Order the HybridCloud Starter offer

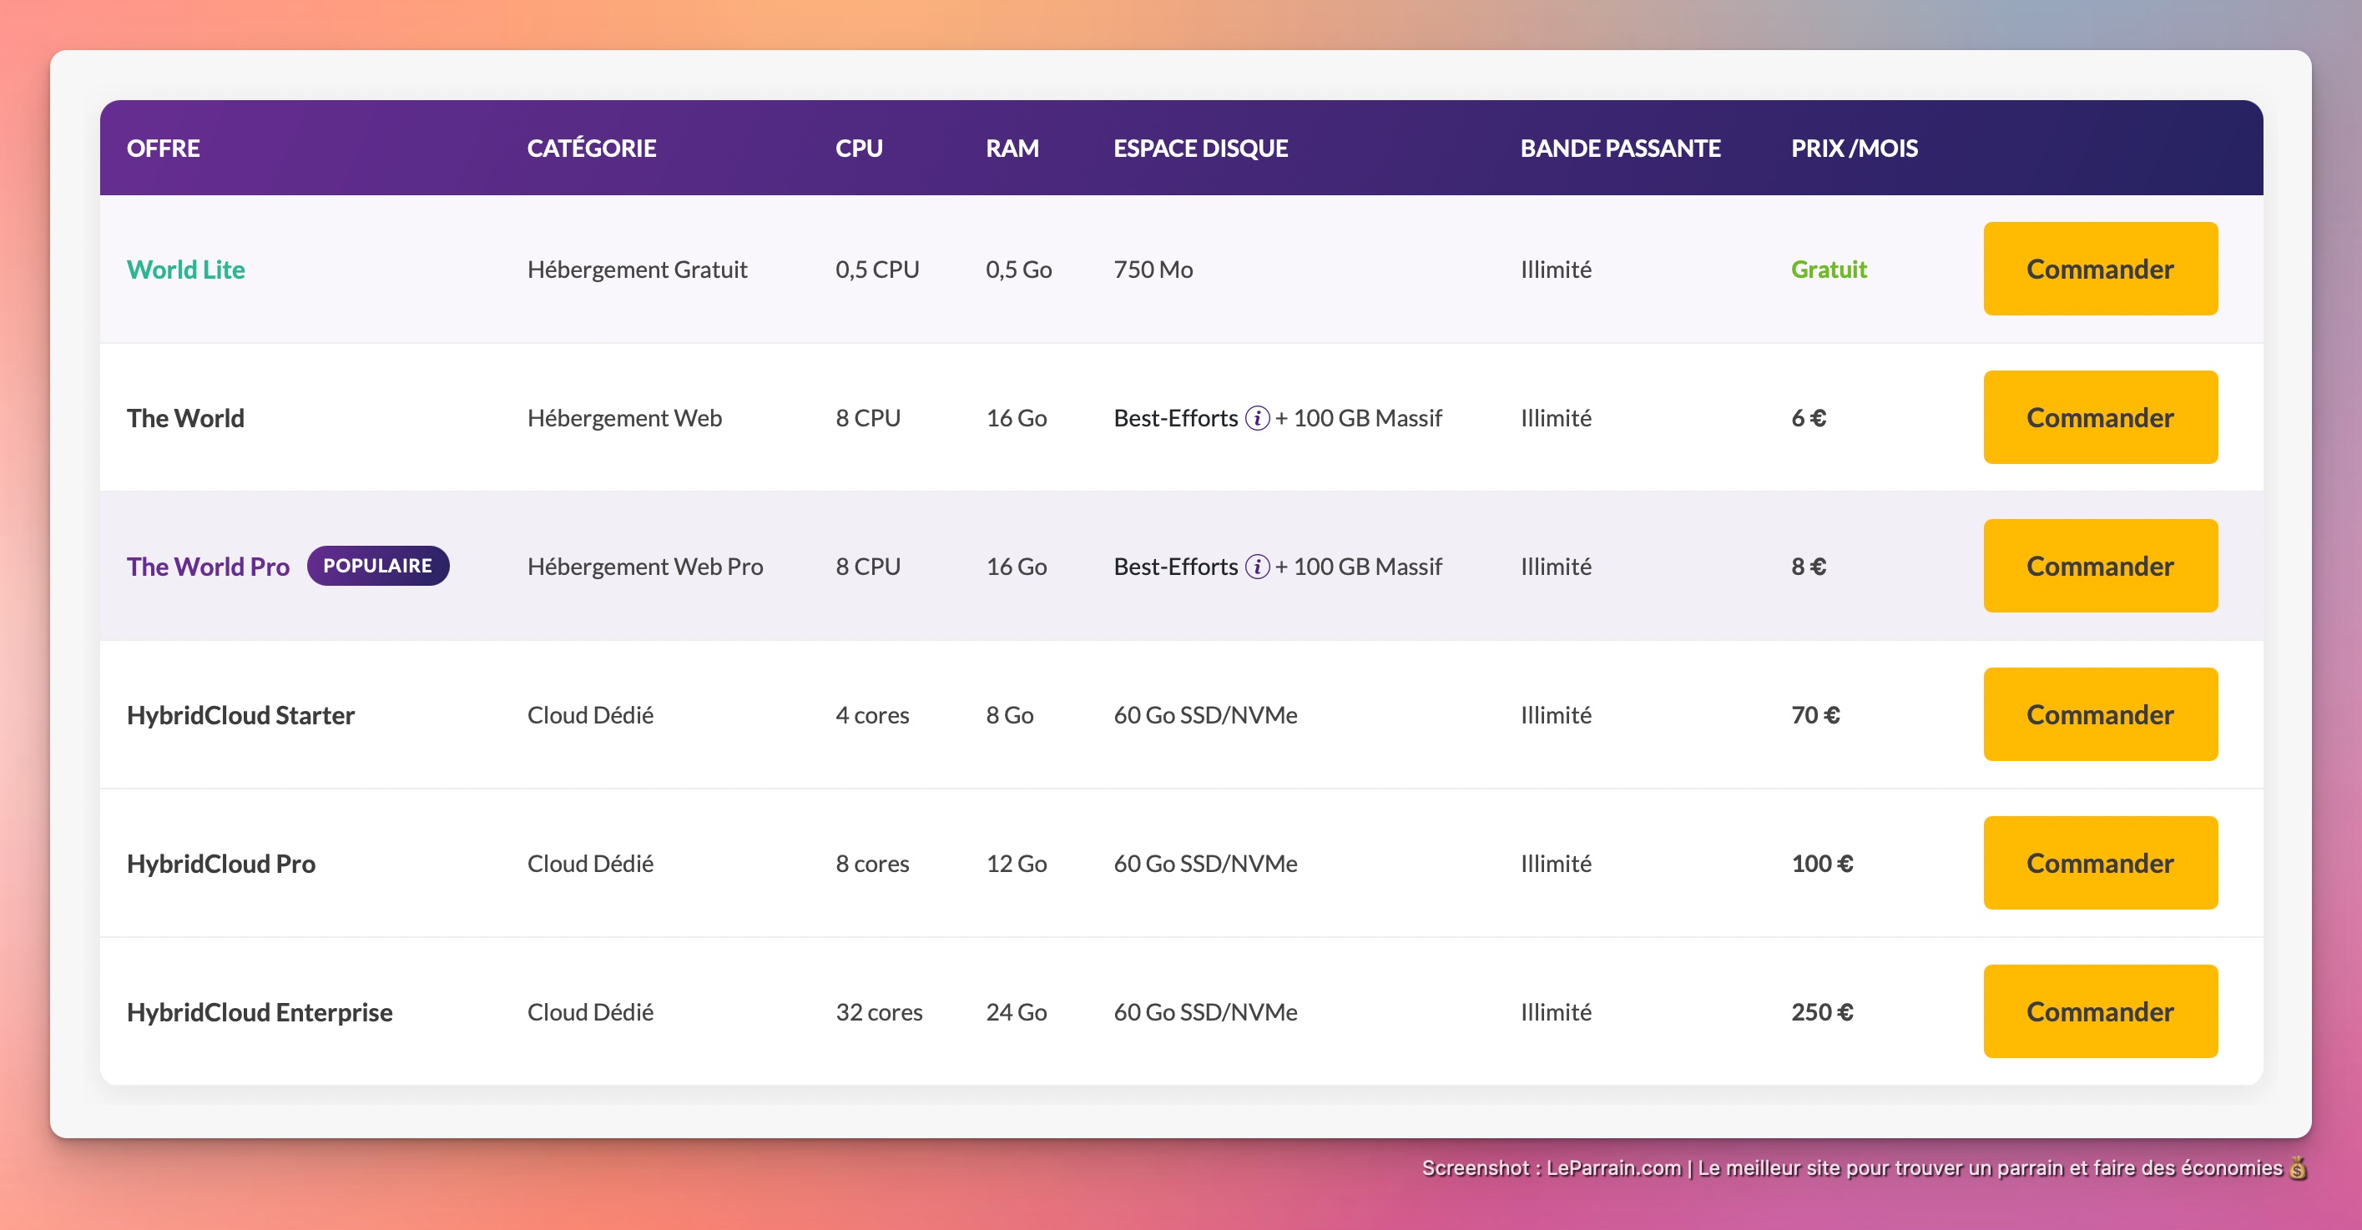(2100, 714)
